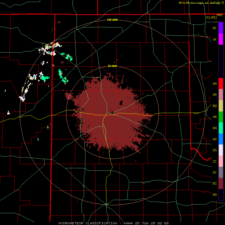Click the GC legend label
The height and width of the screenshot is (225, 225).
pyautogui.click(x=214, y=172)
